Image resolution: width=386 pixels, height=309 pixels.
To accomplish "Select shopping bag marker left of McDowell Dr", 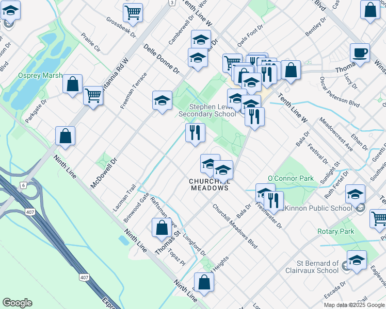I will pos(65,137).
